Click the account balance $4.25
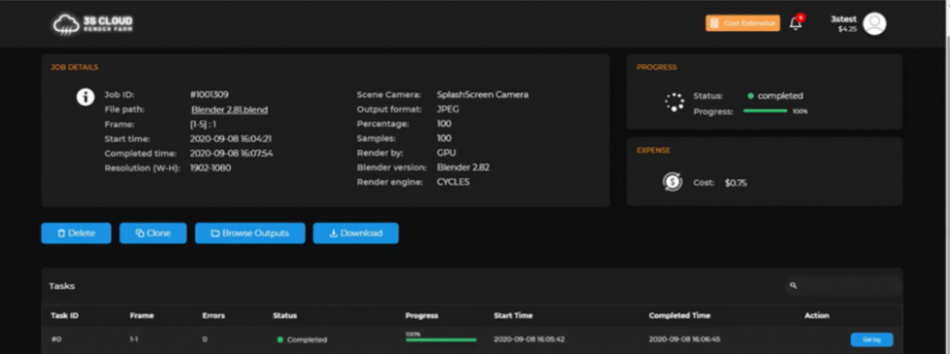This screenshot has height=354, width=950. point(847,29)
